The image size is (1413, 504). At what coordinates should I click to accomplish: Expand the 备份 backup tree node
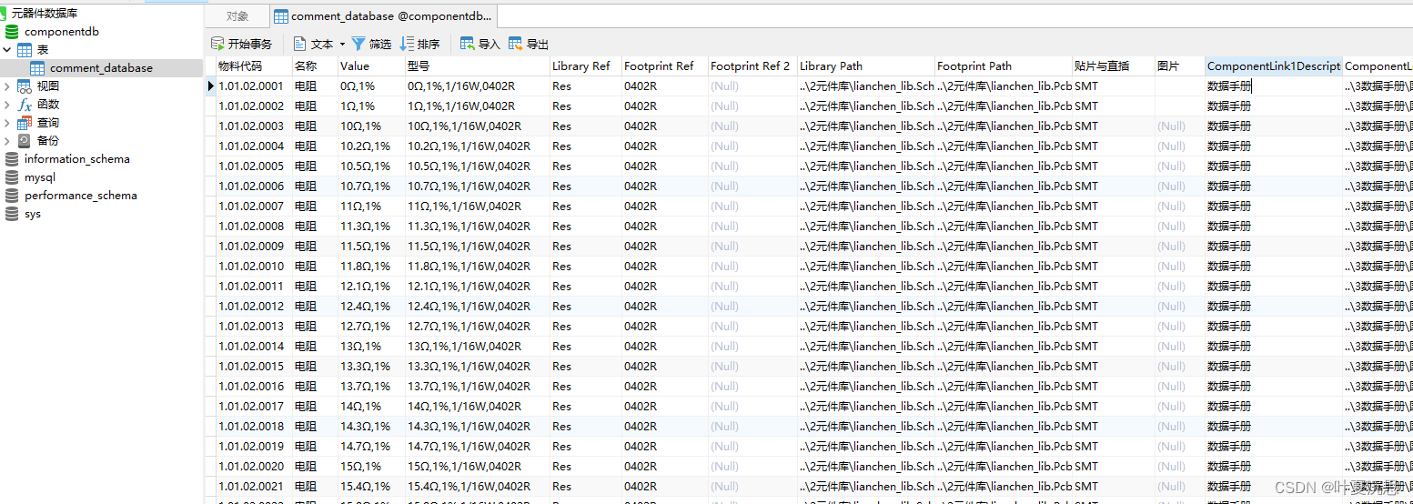coord(7,141)
